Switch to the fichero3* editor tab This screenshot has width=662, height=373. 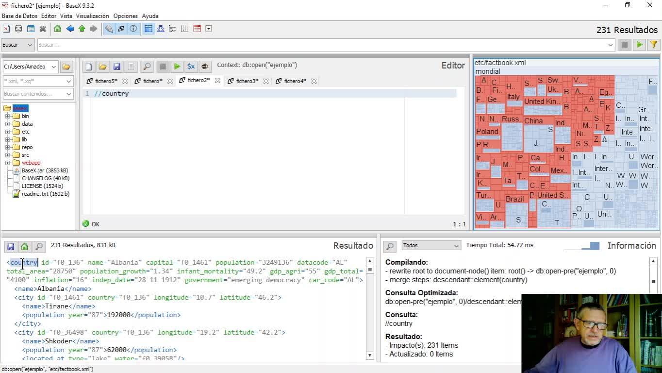pyautogui.click(x=247, y=81)
